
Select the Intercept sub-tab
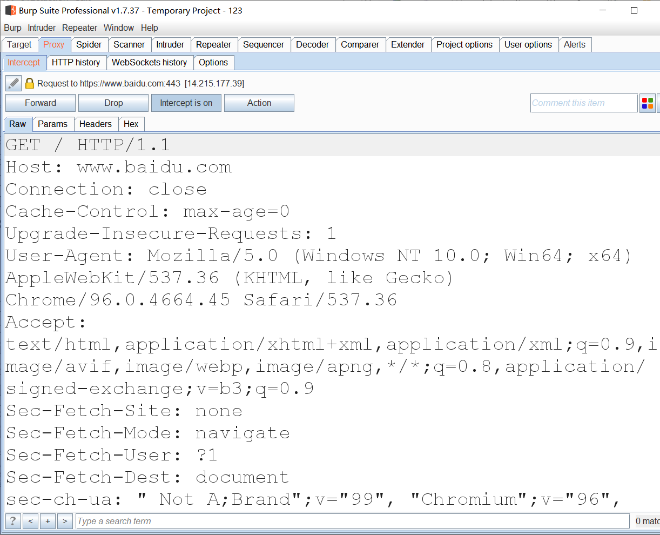[x=24, y=62]
